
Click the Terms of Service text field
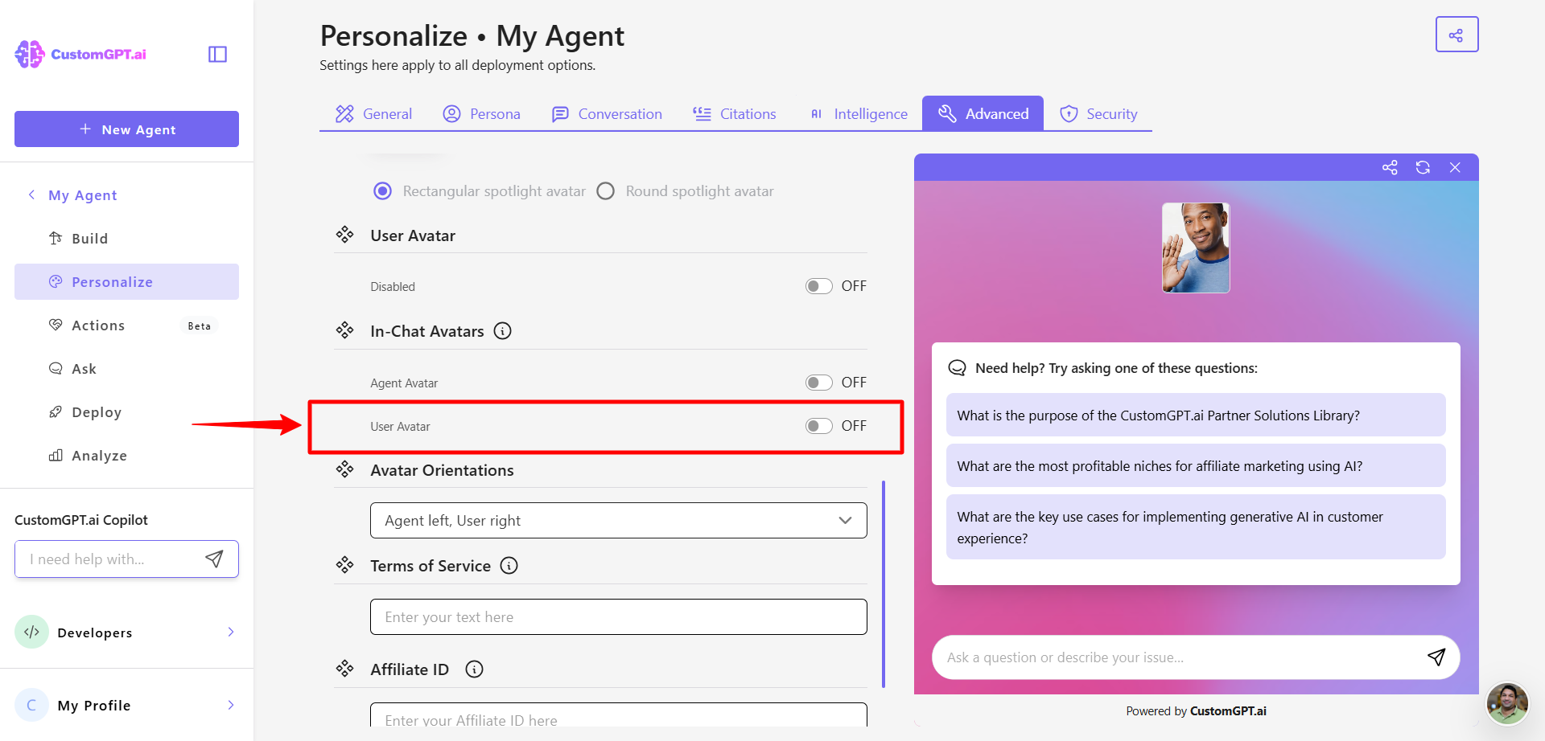[x=619, y=616]
